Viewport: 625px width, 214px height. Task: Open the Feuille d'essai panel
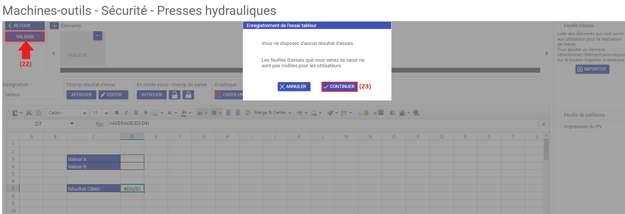point(579,26)
